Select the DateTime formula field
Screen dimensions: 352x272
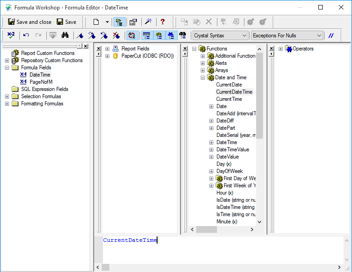point(40,75)
